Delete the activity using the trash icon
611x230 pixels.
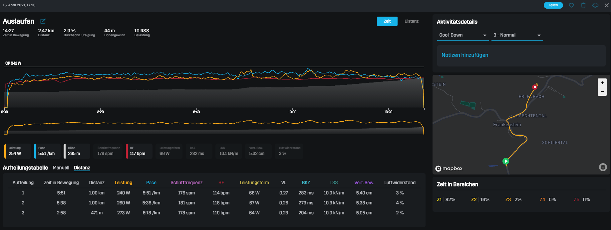[583, 5]
